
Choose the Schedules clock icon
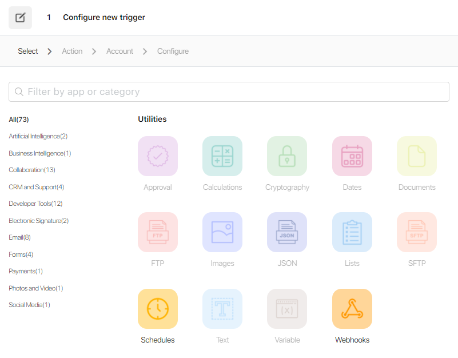coord(158,309)
